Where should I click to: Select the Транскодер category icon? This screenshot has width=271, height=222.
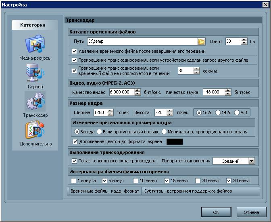35,102
